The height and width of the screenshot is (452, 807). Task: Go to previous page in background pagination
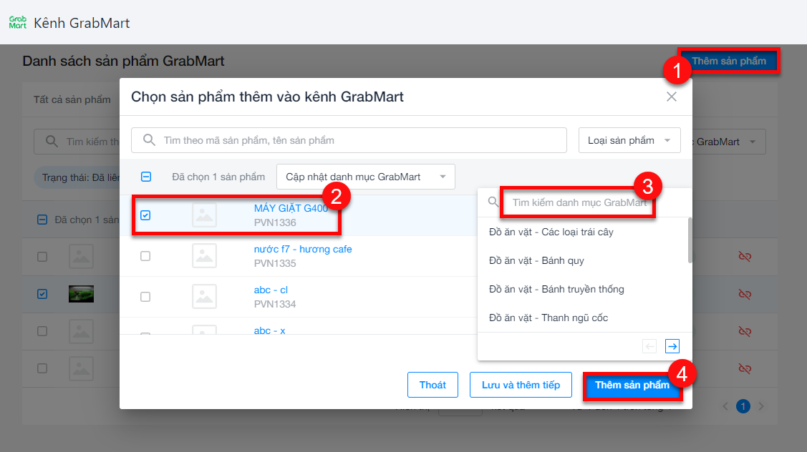725,406
